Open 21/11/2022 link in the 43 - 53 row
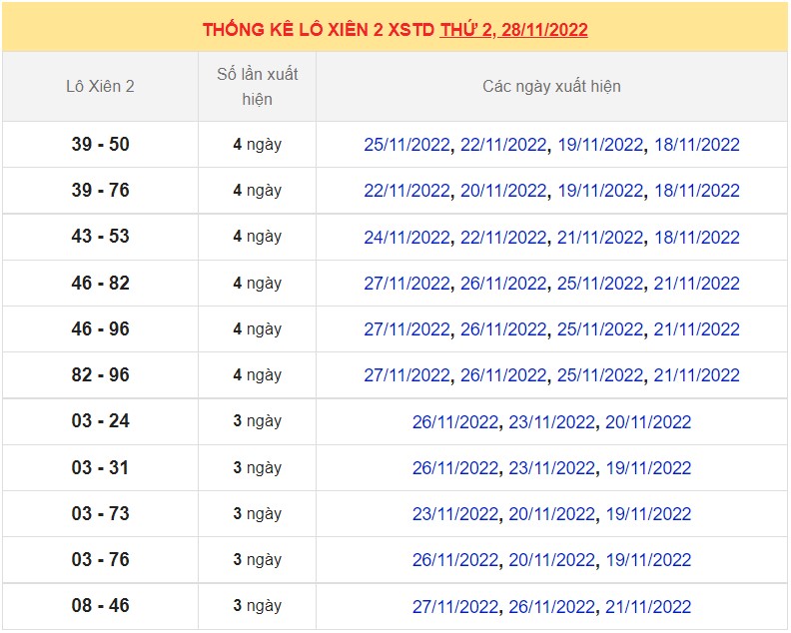 coord(600,238)
